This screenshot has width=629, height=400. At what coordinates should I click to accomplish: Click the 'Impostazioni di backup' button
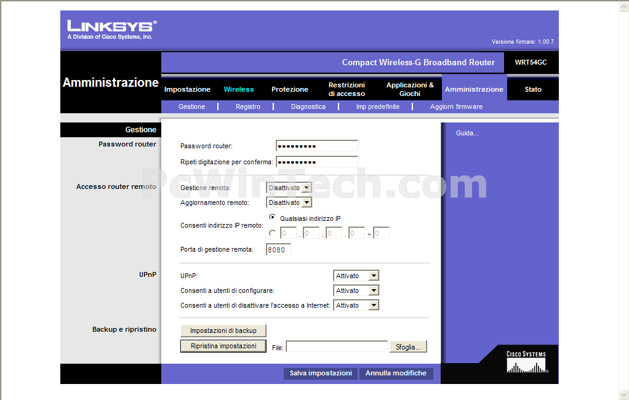tap(223, 330)
